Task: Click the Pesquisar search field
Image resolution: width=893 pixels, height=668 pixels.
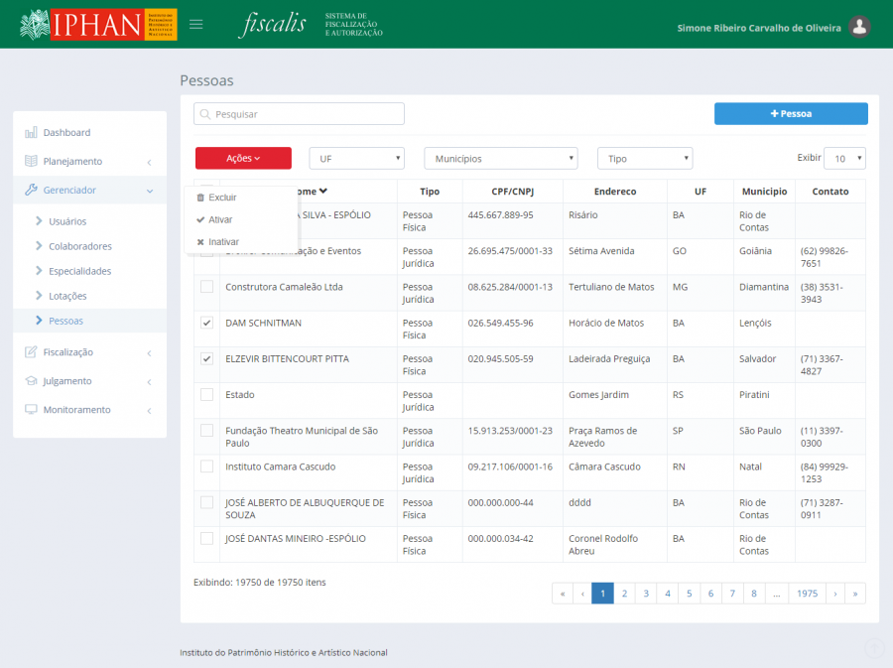Action: 299,114
